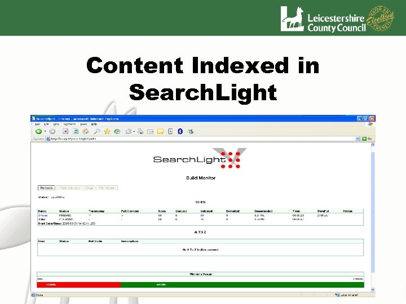
Task: Expand the Mail button dropdown arrow
Action: [x=134, y=132]
